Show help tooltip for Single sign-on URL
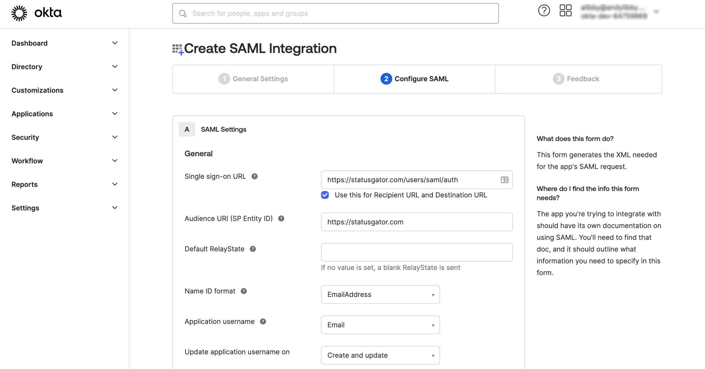This screenshot has width=705, height=369. (254, 176)
